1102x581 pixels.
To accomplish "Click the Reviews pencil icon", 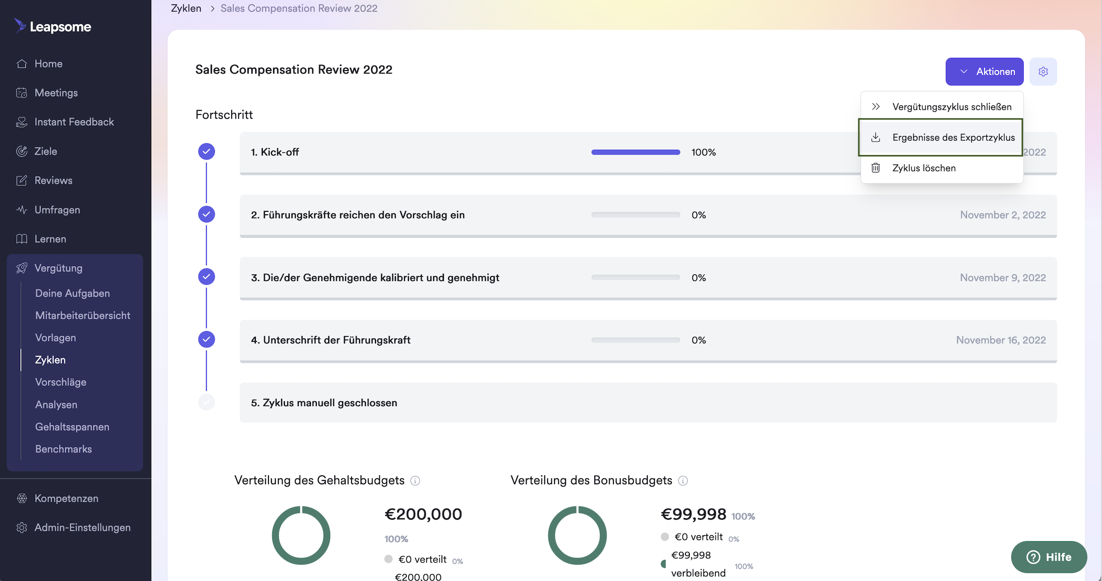I will [x=22, y=181].
